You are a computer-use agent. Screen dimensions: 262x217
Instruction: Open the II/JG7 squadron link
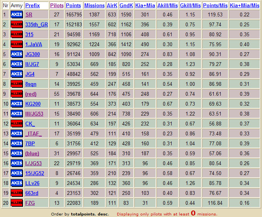tap(32, 64)
